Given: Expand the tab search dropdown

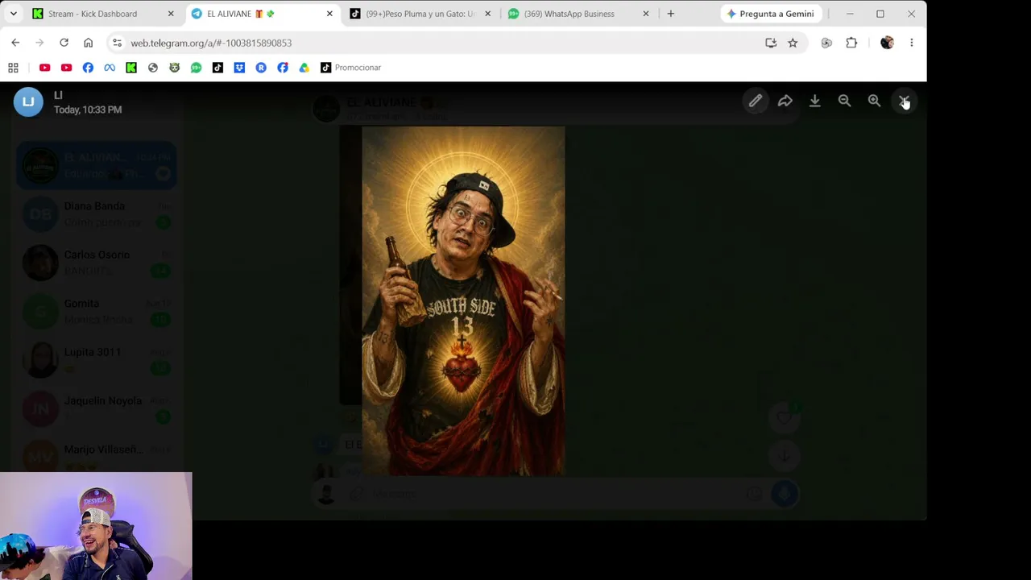Looking at the screenshot, I should [x=13, y=14].
